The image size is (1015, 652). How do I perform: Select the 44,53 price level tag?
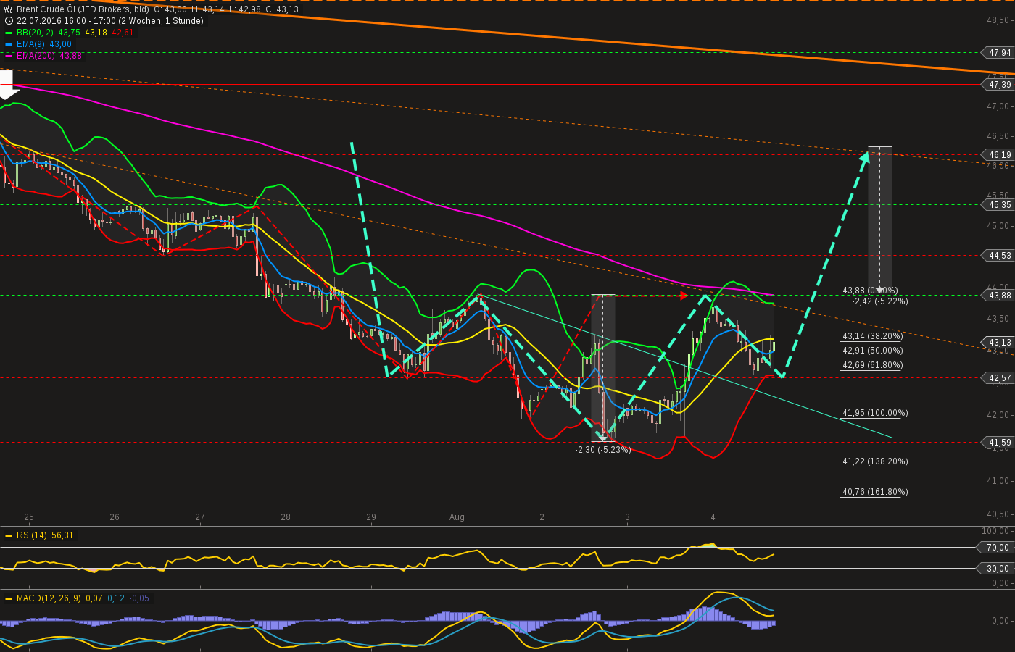click(x=998, y=255)
